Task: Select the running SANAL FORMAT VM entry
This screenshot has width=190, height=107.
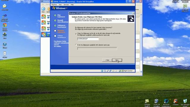Action: (x=45, y=34)
